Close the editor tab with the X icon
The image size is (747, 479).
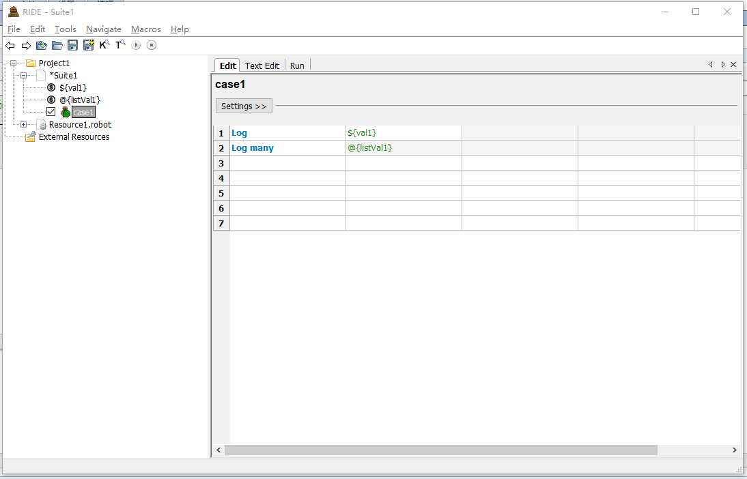(733, 64)
